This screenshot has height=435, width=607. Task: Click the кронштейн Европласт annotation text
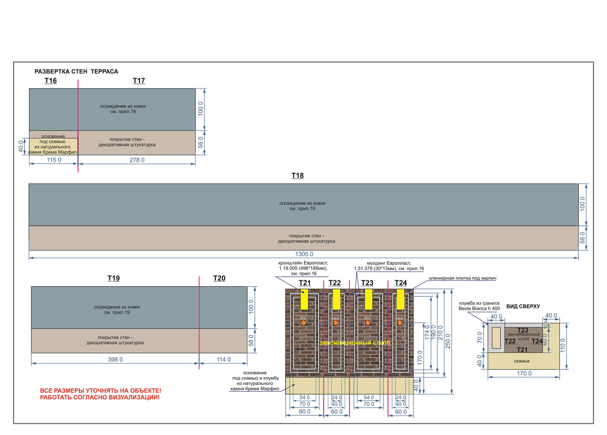pos(303,268)
